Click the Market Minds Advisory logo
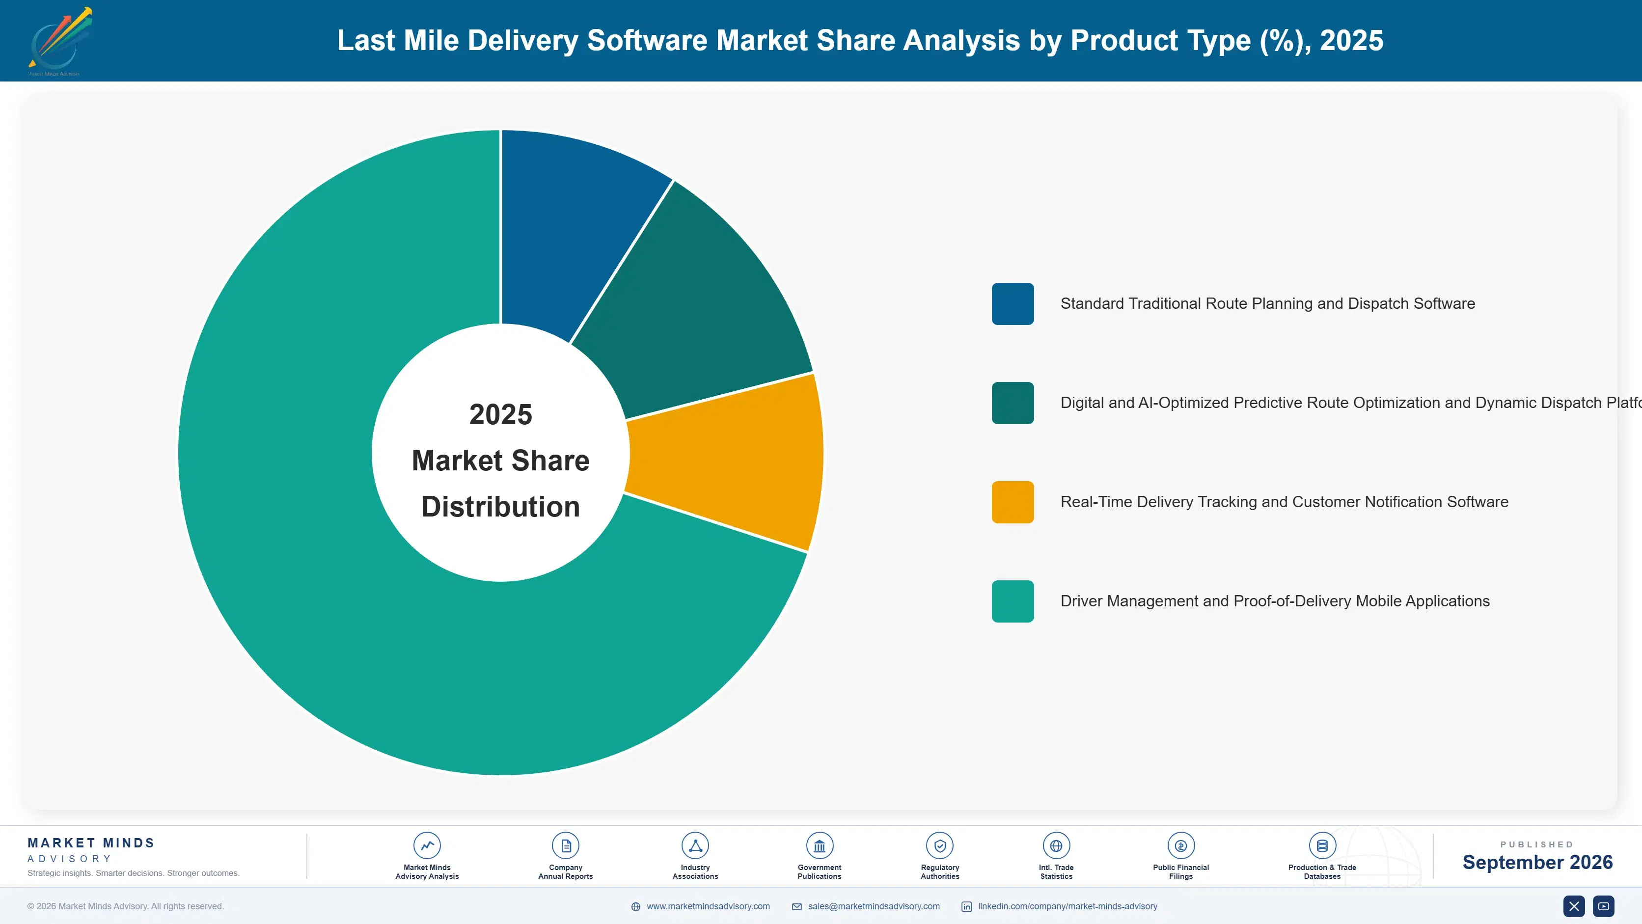 pos(60,41)
